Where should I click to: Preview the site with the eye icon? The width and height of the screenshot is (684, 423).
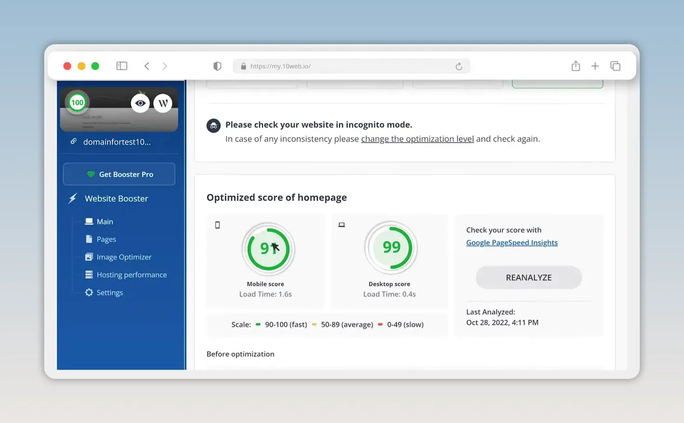coord(140,103)
